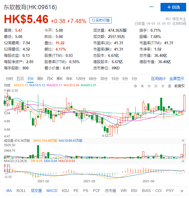Toggle the PS indicator

(86, 191)
